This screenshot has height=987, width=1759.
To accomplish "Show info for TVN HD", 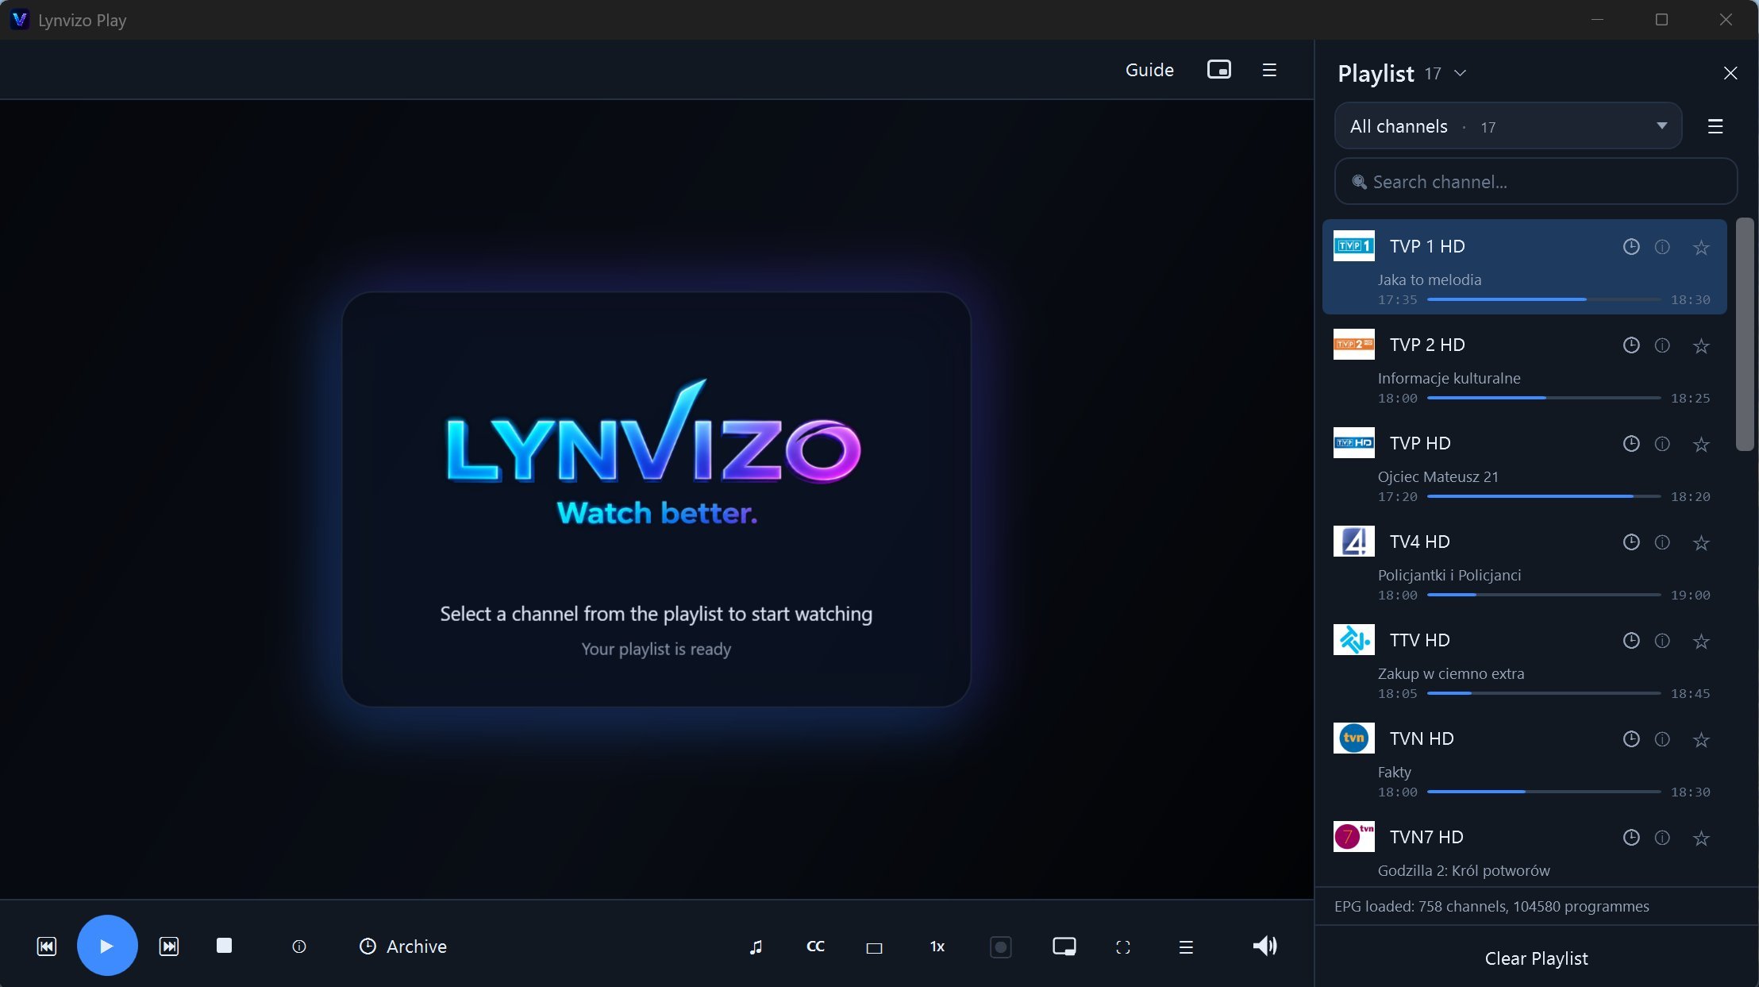I will pos(1662,739).
